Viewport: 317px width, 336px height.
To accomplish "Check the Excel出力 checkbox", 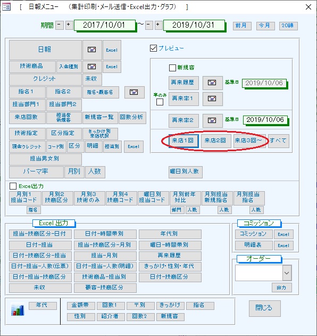I will (13, 186).
